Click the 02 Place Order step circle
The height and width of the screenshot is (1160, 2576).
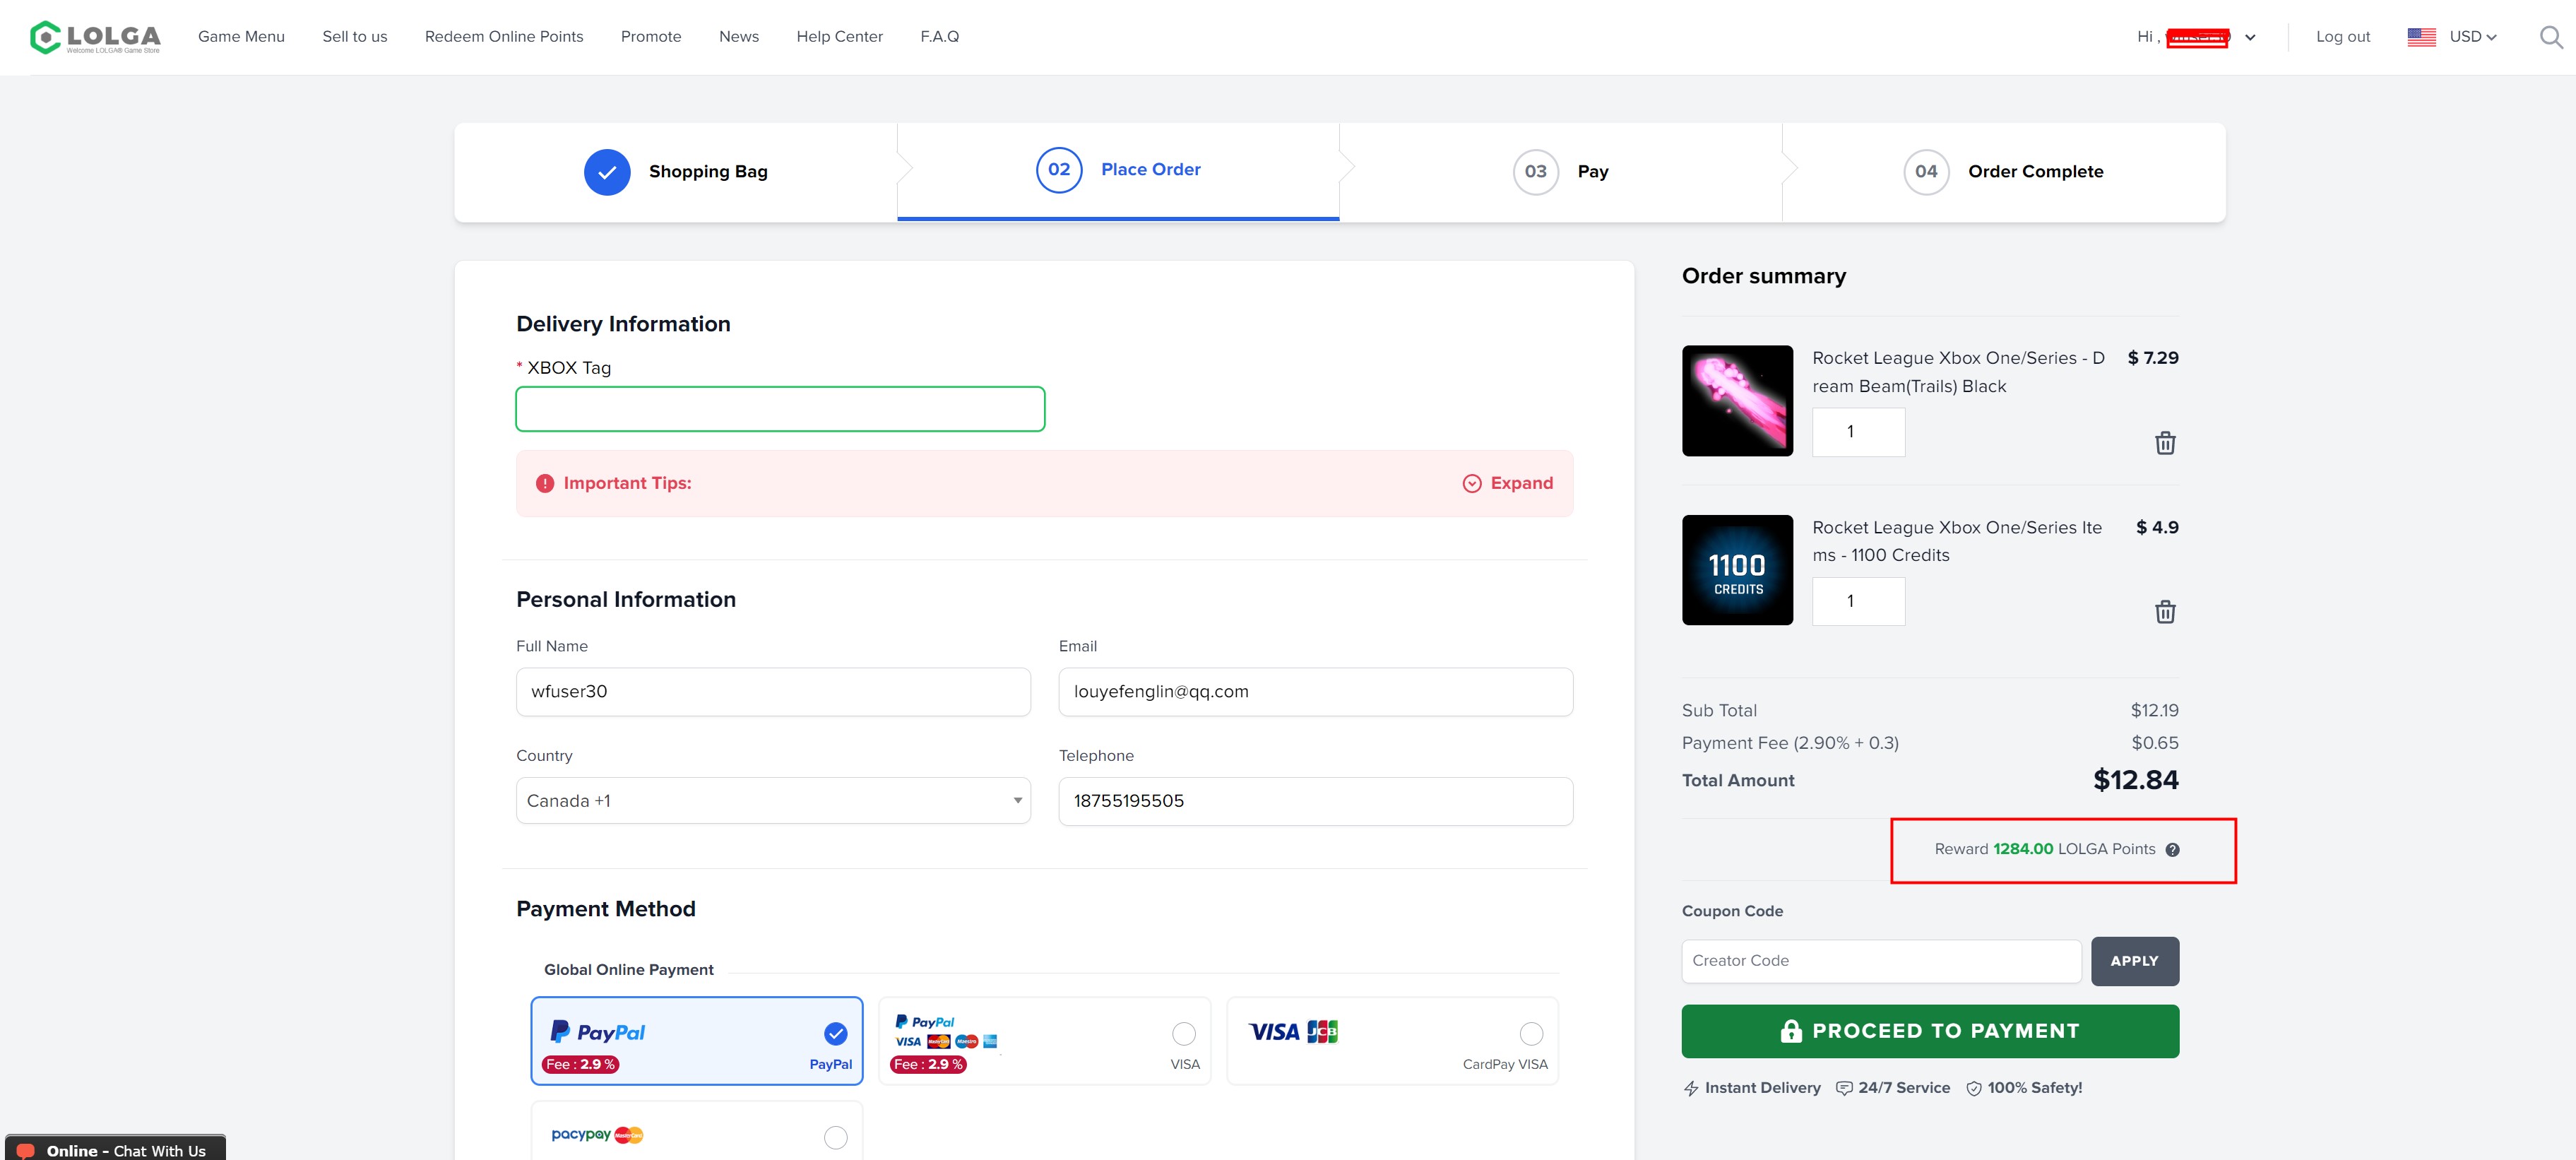[x=1059, y=170]
